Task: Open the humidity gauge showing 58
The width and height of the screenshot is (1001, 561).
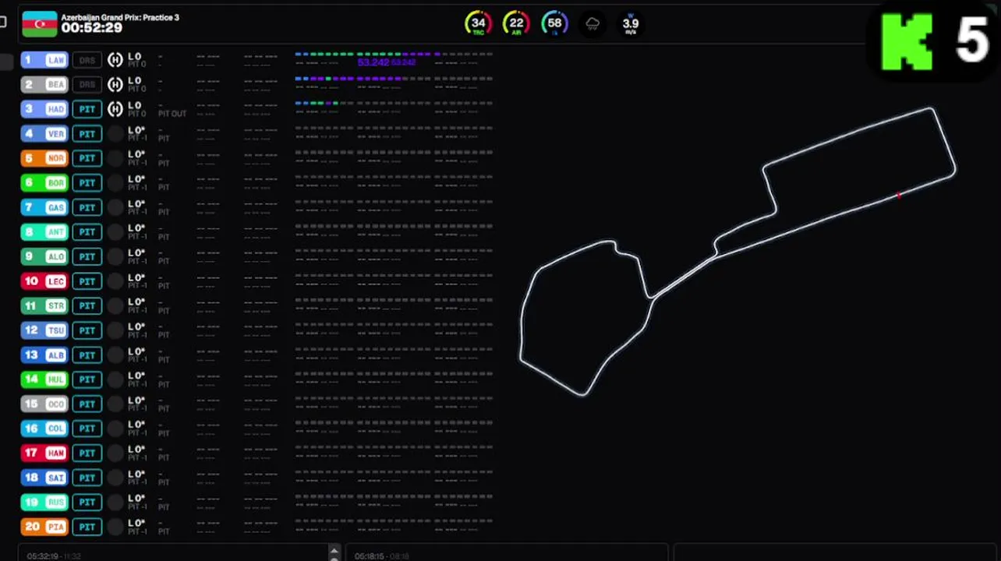Action: click(x=554, y=23)
